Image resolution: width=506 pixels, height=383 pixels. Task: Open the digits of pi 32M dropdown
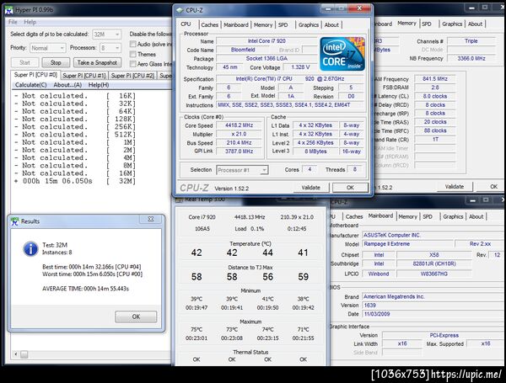pos(107,35)
